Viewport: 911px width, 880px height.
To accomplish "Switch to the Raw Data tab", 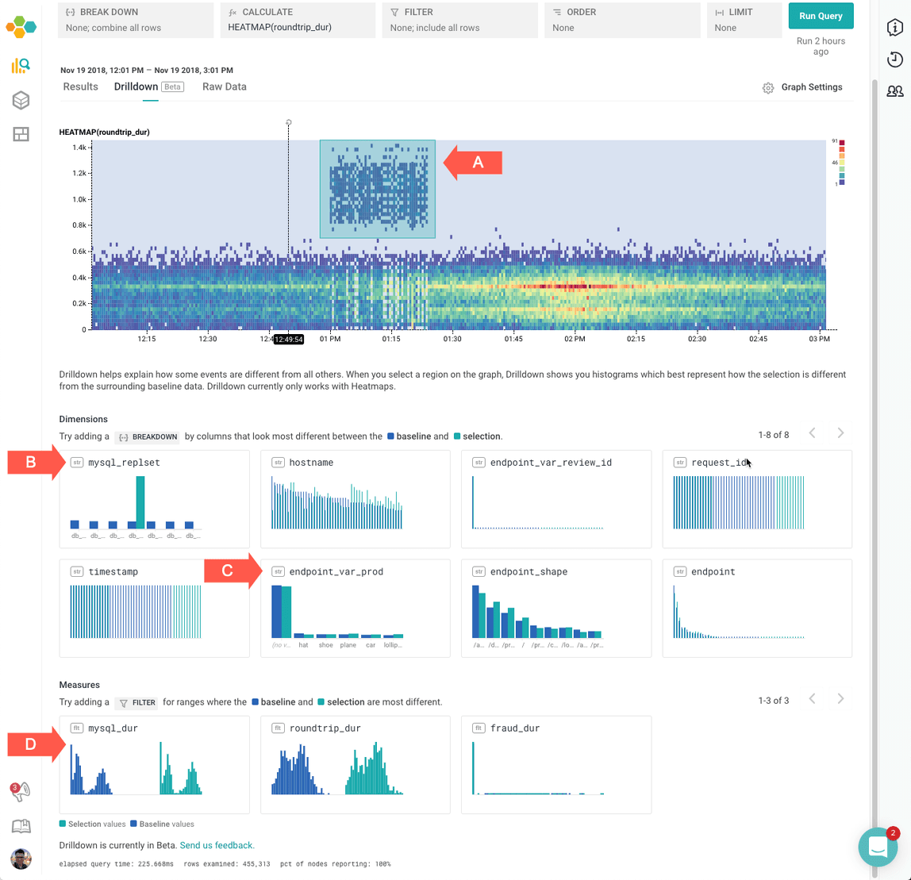I will 224,86.
